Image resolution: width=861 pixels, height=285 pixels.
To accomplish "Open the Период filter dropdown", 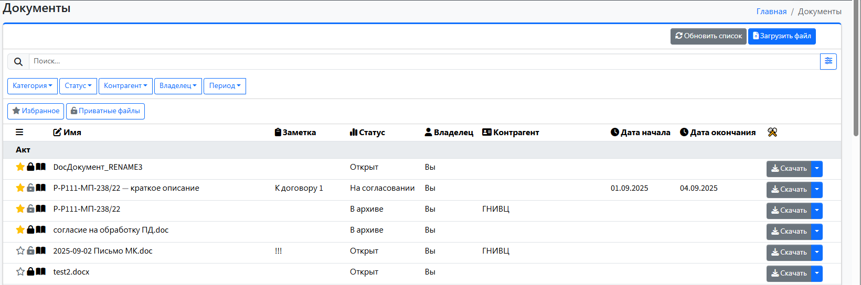I will [x=225, y=86].
